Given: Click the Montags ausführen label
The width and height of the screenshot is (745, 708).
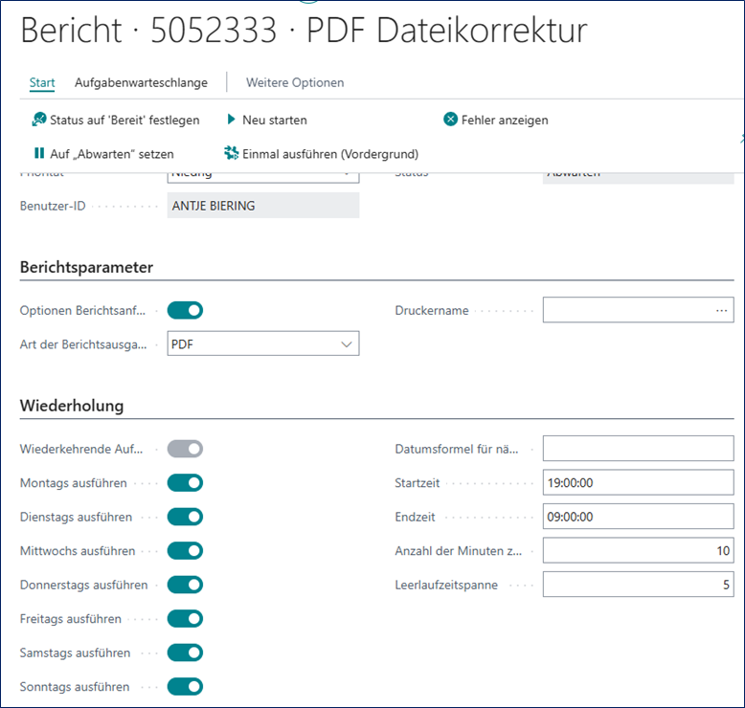Looking at the screenshot, I should click(x=74, y=483).
